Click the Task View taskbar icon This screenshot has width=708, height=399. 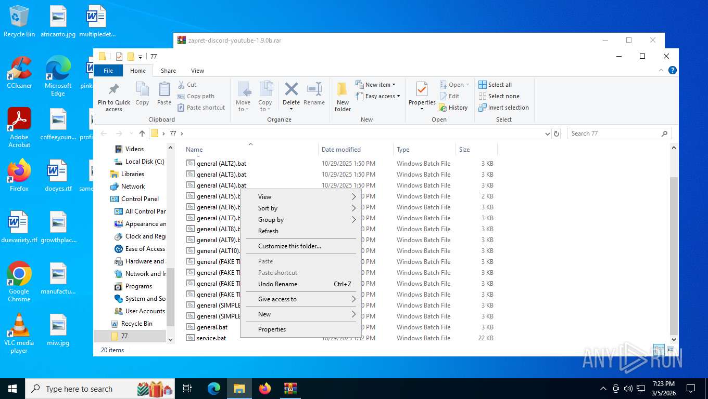click(x=187, y=389)
